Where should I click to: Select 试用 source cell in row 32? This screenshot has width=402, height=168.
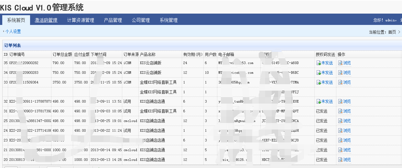click(x=127, y=102)
